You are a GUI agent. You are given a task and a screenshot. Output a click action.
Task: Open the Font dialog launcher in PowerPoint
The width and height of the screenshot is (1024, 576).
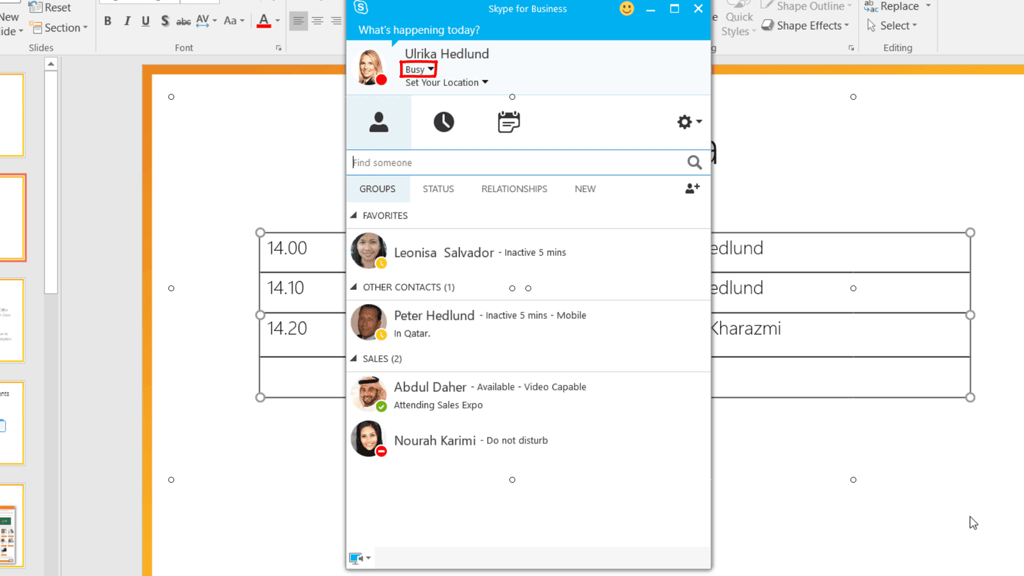278,48
